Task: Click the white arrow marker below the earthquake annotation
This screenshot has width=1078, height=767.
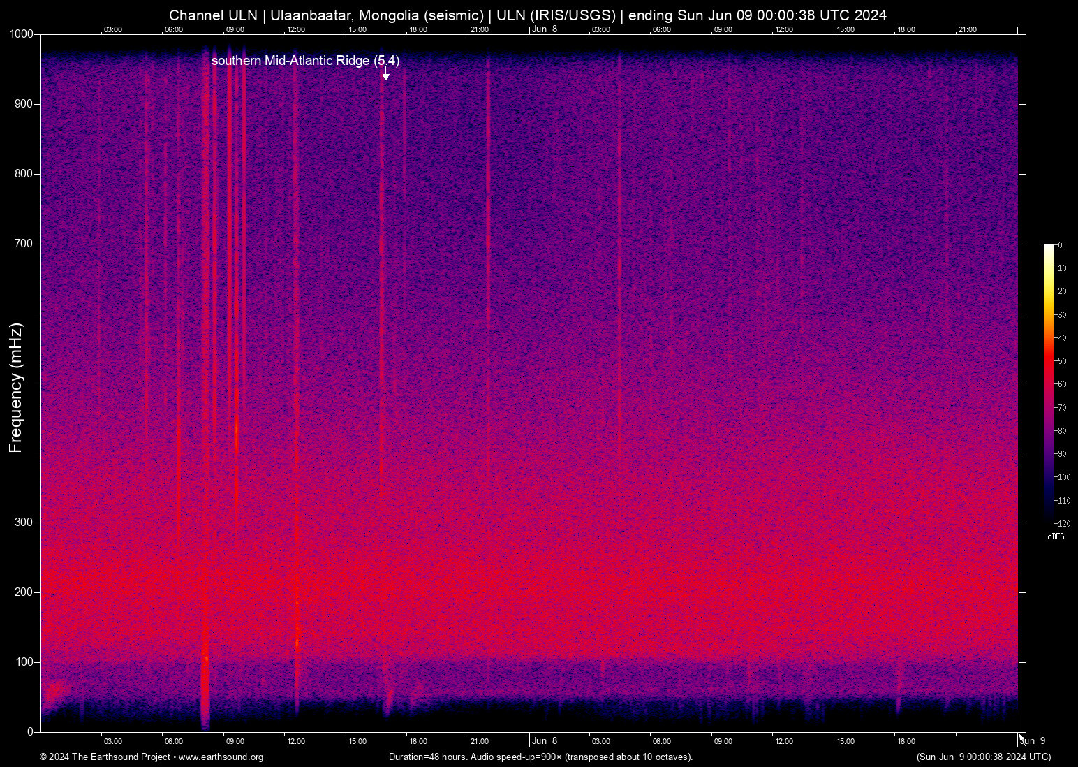Action: (385, 75)
